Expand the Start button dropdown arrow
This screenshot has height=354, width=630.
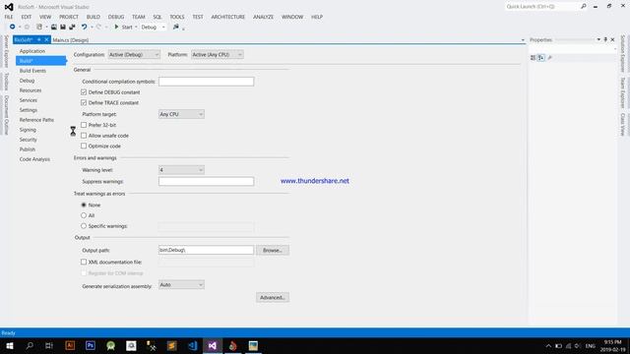136,27
